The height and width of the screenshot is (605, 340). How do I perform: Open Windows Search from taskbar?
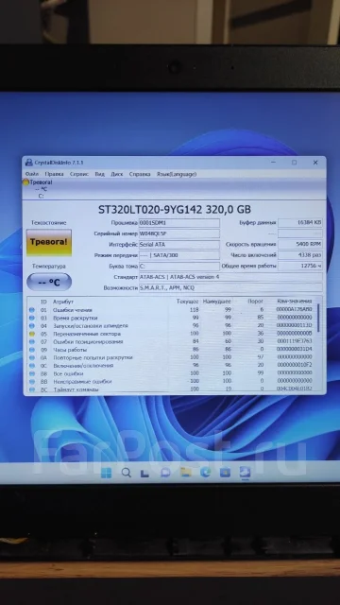(126, 473)
